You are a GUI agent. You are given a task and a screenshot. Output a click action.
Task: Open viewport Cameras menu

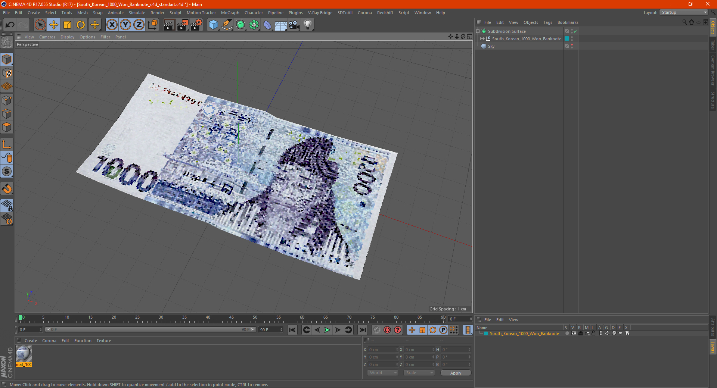[x=47, y=37]
